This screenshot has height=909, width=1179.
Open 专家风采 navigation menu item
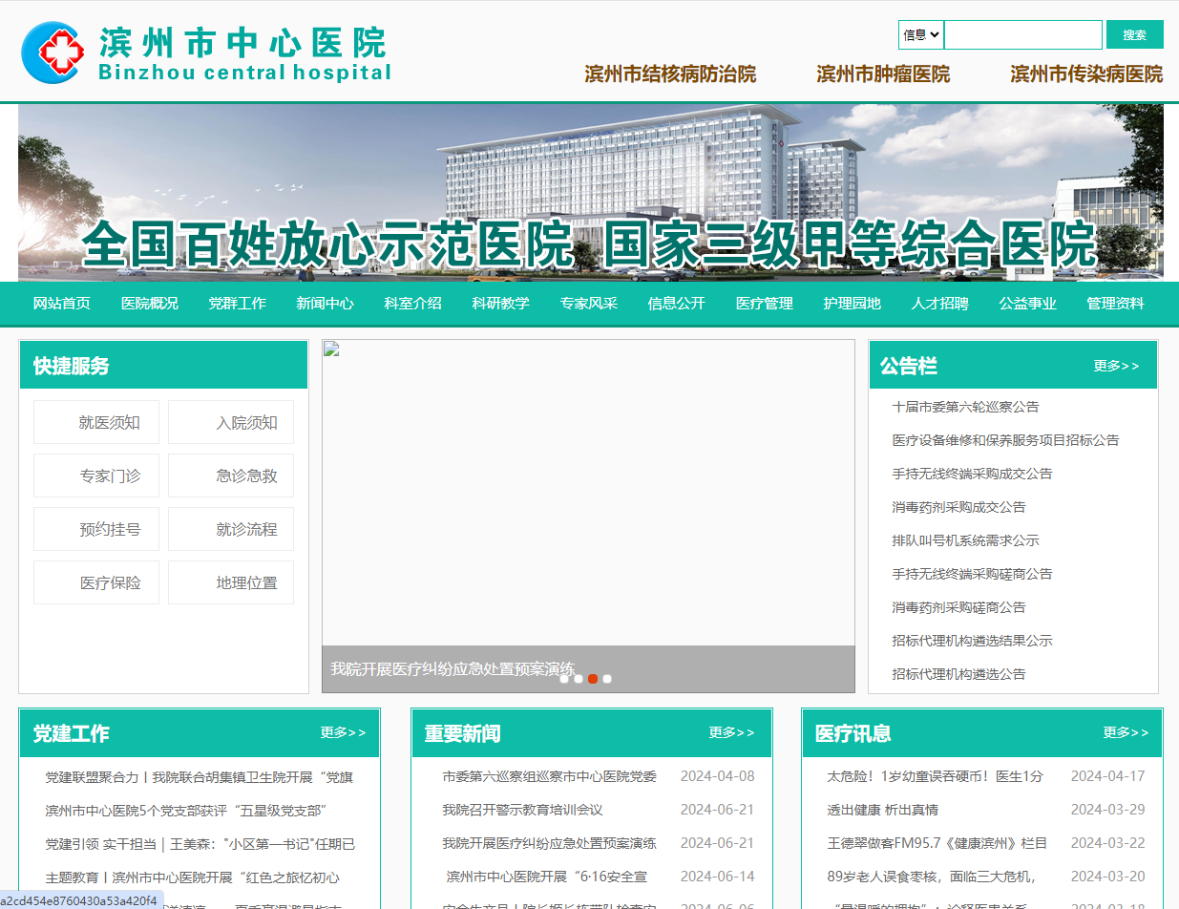(589, 304)
